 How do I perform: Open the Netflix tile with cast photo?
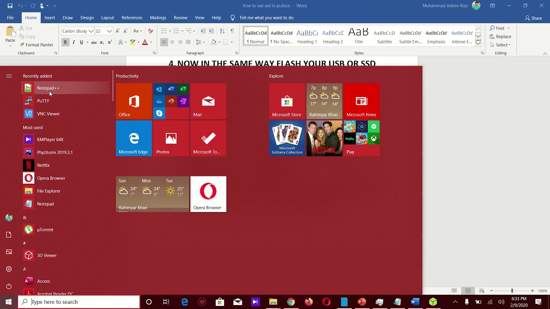coord(324,138)
